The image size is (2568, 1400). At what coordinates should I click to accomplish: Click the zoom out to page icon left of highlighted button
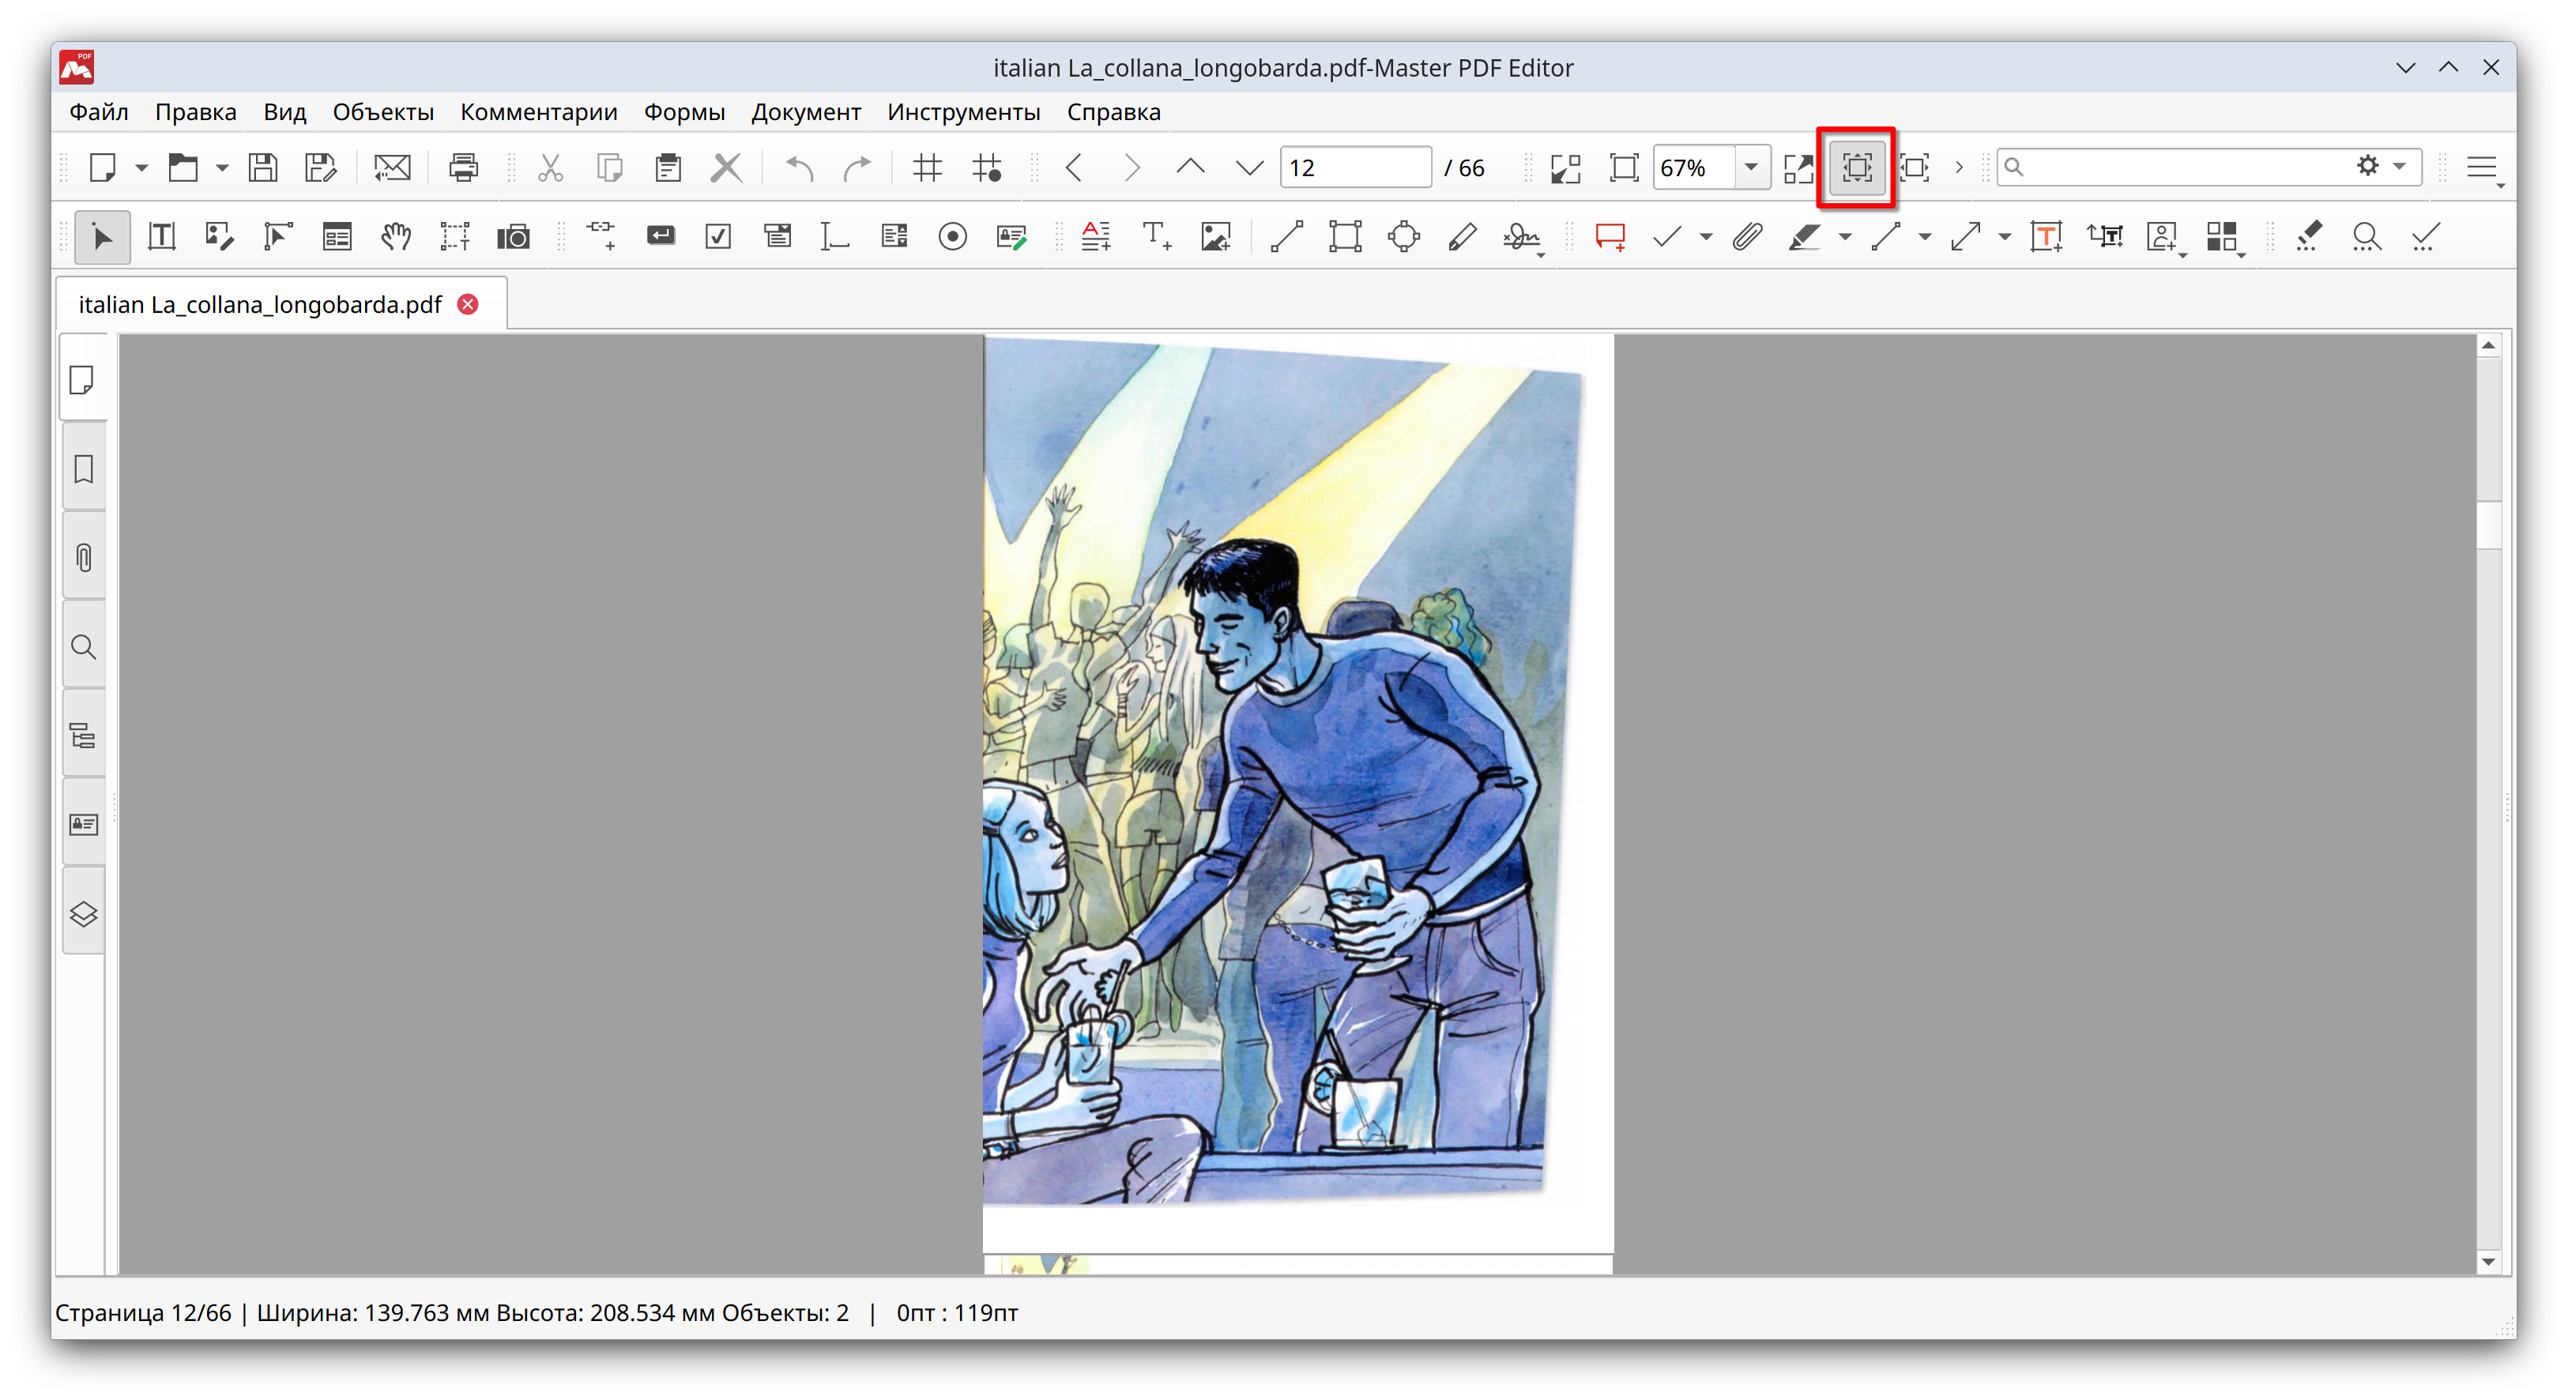(1798, 167)
